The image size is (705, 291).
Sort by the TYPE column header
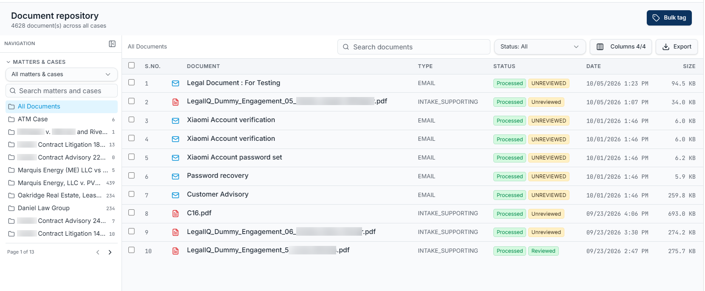pyautogui.click(x=425, y=66)
